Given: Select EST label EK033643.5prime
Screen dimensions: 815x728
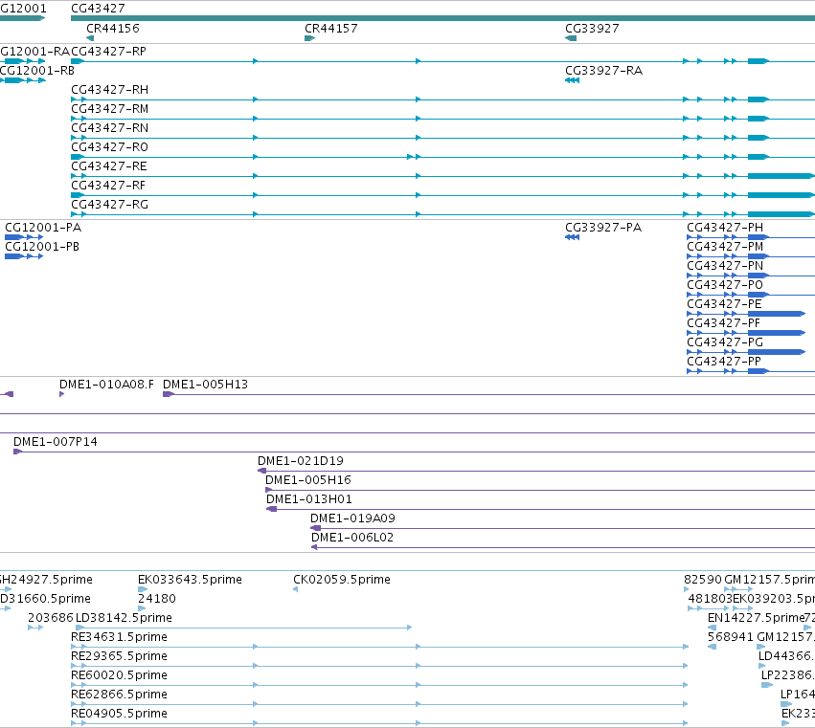Looking at the screenshot, I should pos(190,580).
